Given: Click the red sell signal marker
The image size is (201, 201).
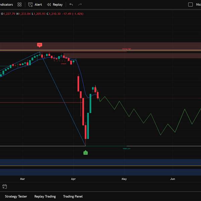Looking at the screenshot, I should click(x=40, y=45).
